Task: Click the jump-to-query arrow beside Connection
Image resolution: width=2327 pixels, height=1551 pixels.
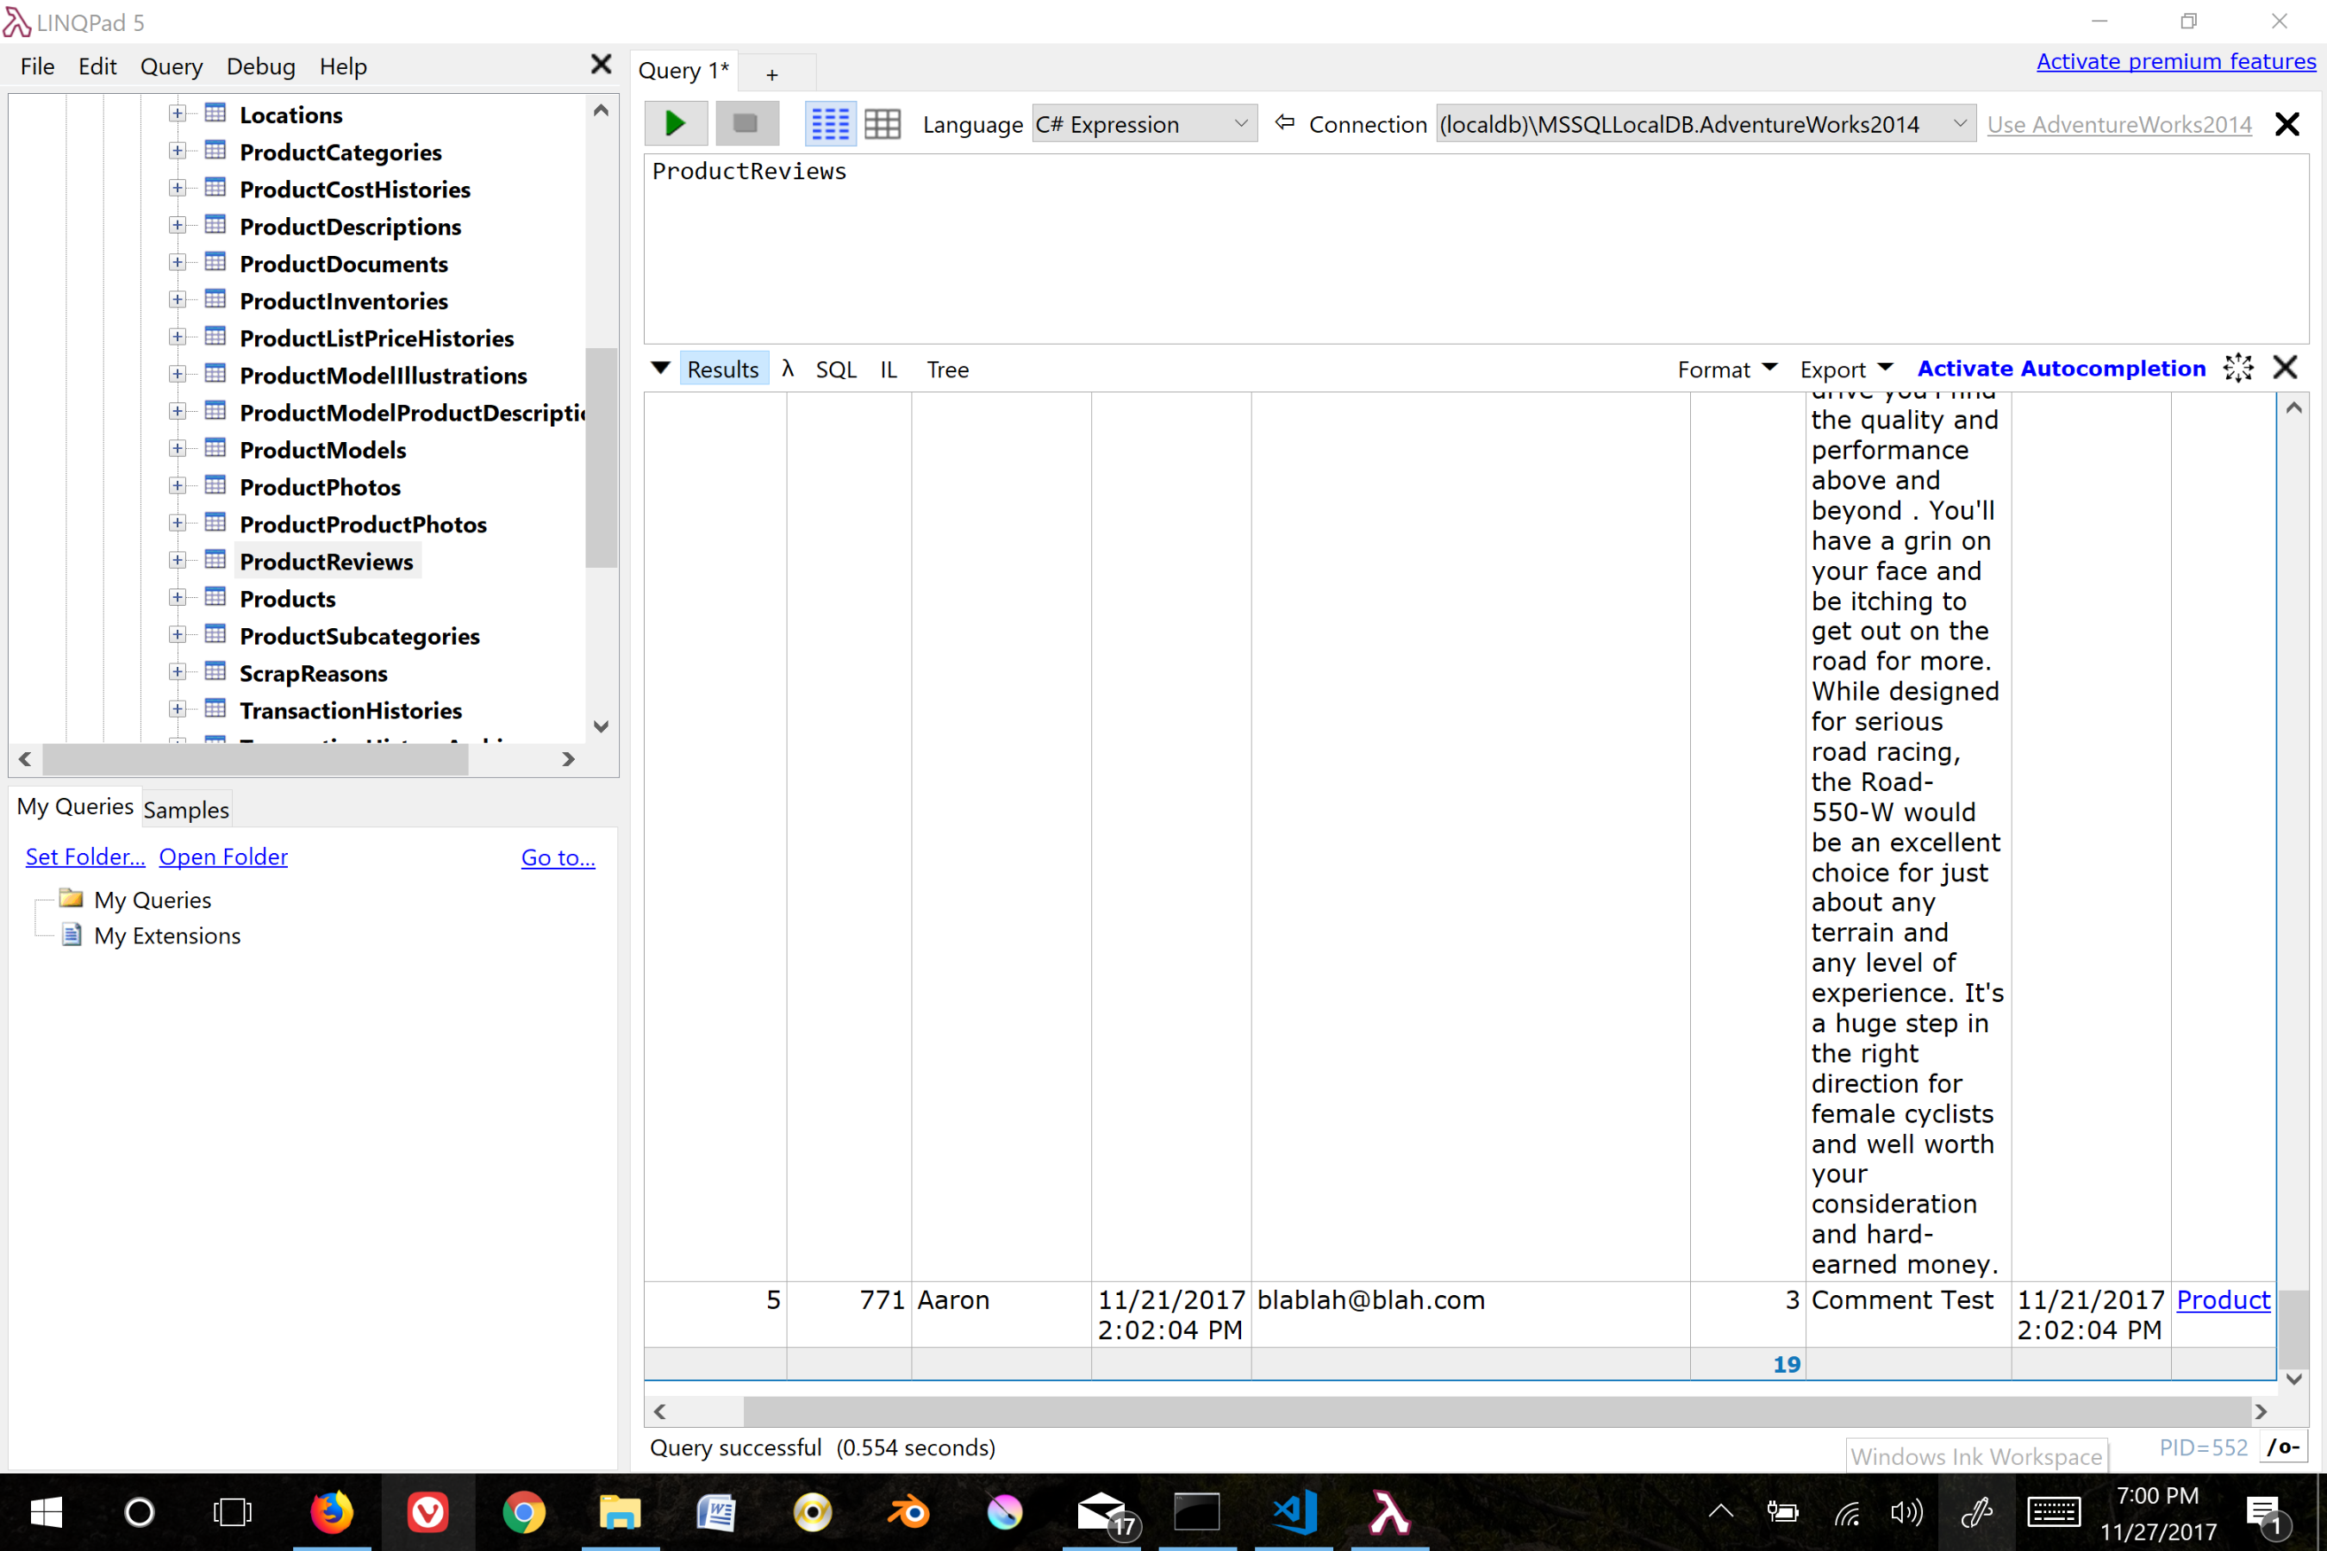Action: pos(1285,122)
